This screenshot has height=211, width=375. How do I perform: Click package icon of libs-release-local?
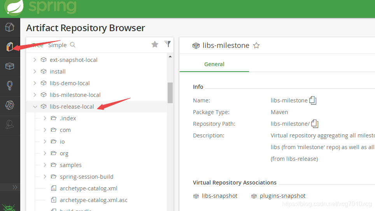click(x=44, y=106)
